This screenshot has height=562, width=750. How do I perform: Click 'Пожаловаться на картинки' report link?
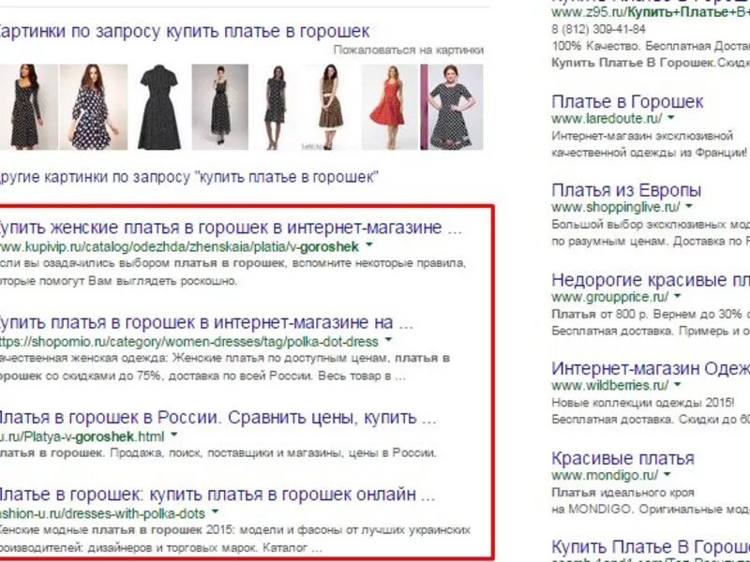click(x=409, y=51)
